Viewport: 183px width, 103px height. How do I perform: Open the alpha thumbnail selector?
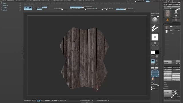[x=155, y=37]
